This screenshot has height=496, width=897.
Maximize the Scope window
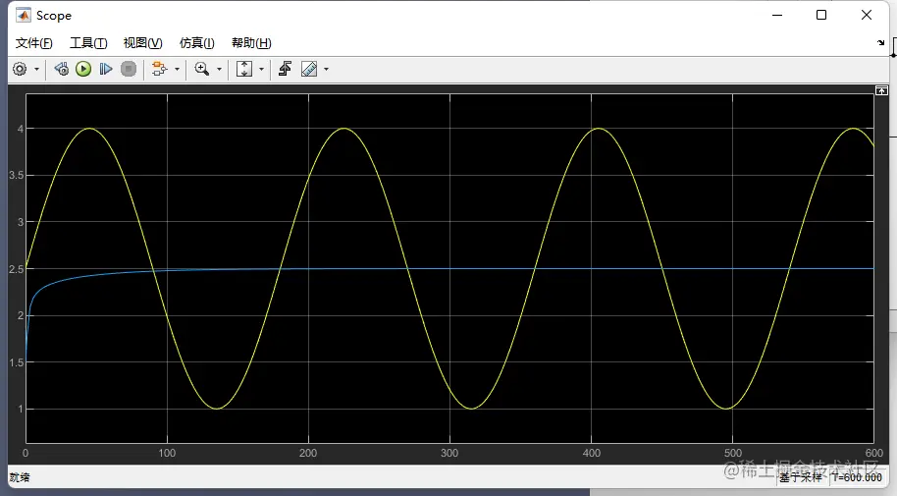pyautogui.click(x=821, y=15)
